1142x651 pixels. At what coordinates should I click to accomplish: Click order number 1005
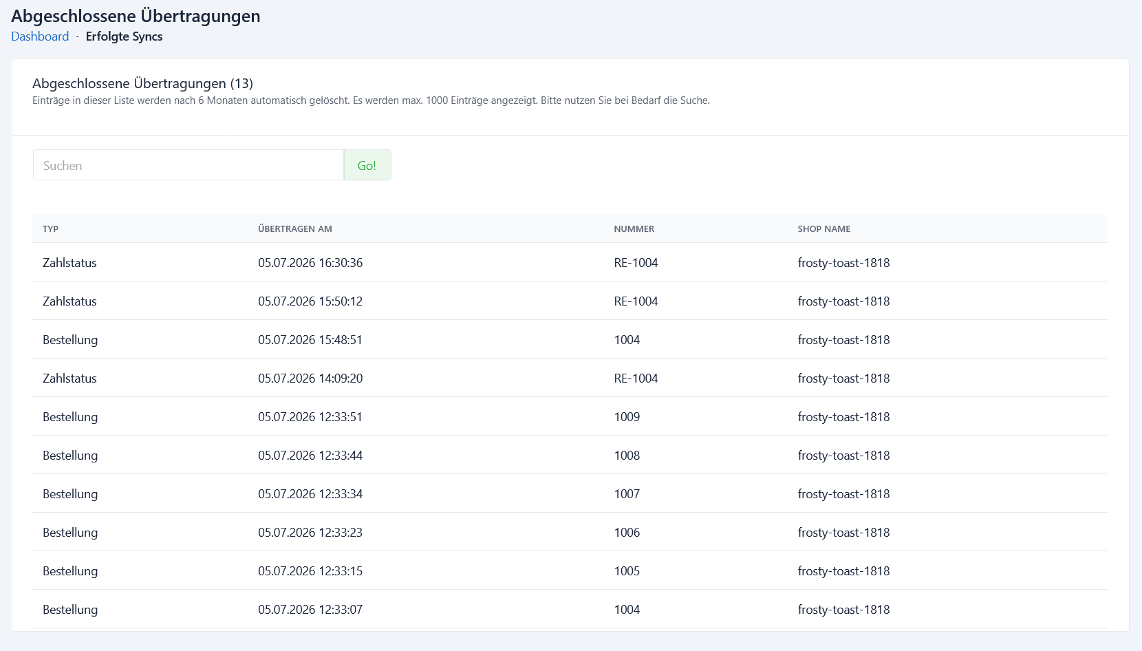(x=627, y=571)
